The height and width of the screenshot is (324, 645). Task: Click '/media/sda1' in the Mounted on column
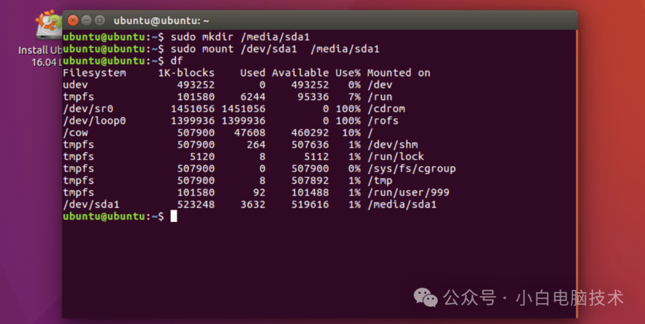[x=402, y=204]
